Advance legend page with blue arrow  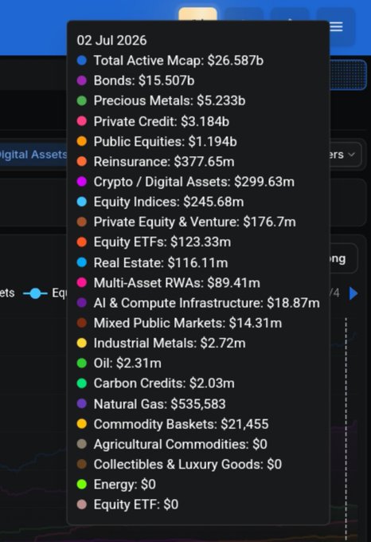(x=353, y=293)
